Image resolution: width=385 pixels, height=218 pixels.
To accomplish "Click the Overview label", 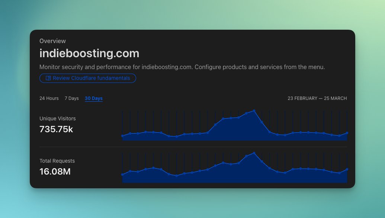I will [52, 41].
